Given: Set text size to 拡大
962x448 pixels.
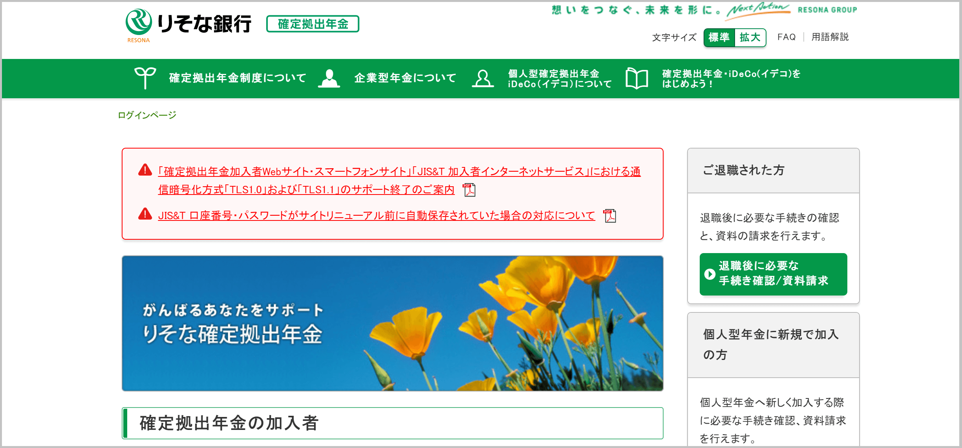Looking at the screenshot, I should (x=750, y=37).
